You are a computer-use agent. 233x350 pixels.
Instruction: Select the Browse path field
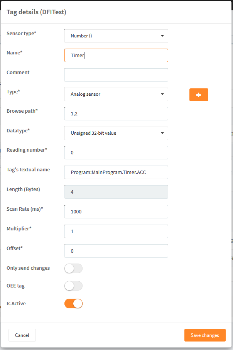[116, 113]
